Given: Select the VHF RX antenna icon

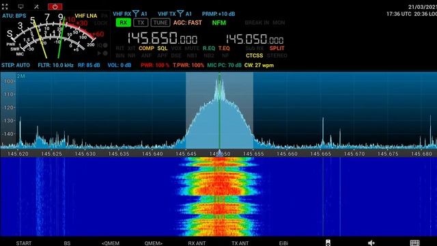Looking at the screenshot, I should coord(136,14).
